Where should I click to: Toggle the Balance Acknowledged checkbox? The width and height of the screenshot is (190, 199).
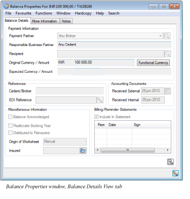10,117
